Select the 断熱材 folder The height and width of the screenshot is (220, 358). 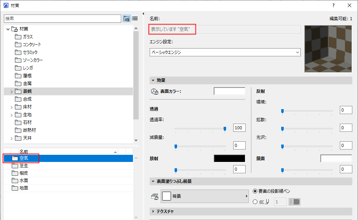click(x=25, y=130)
